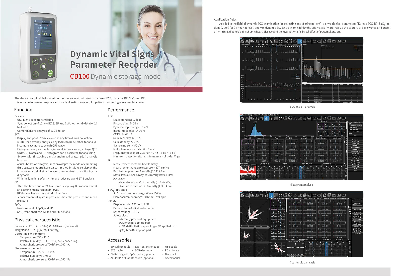Select the beat tile timestamped 12:11:06
The image size is (405, 276).
click(295, 202)
